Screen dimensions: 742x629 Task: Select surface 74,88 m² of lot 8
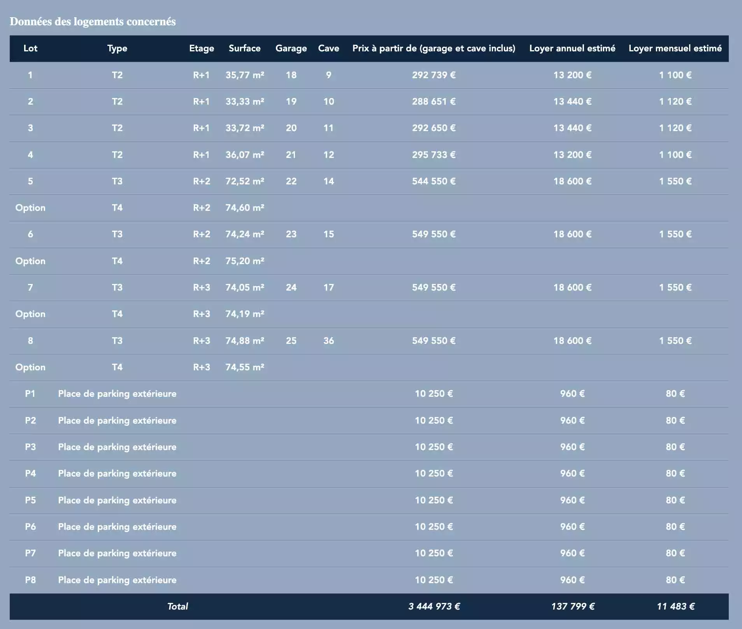pyautogui.click(x=245, y=341)
